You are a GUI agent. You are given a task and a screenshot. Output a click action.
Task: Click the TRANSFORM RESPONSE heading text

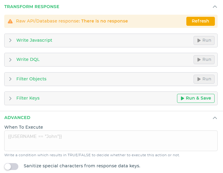click(x=32, y=7)
